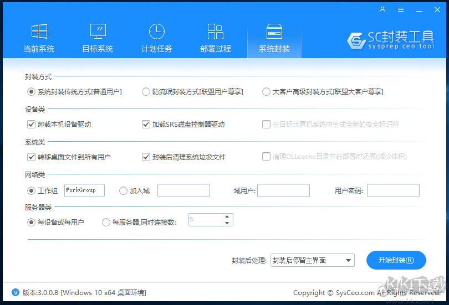This screenshot has height=305, width=449.
Task: Expand the 封装后处理 dropdown list
Action: (x=348, y=260)
